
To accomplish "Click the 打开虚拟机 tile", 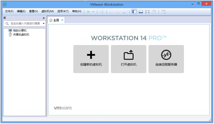I will (129, 59).
